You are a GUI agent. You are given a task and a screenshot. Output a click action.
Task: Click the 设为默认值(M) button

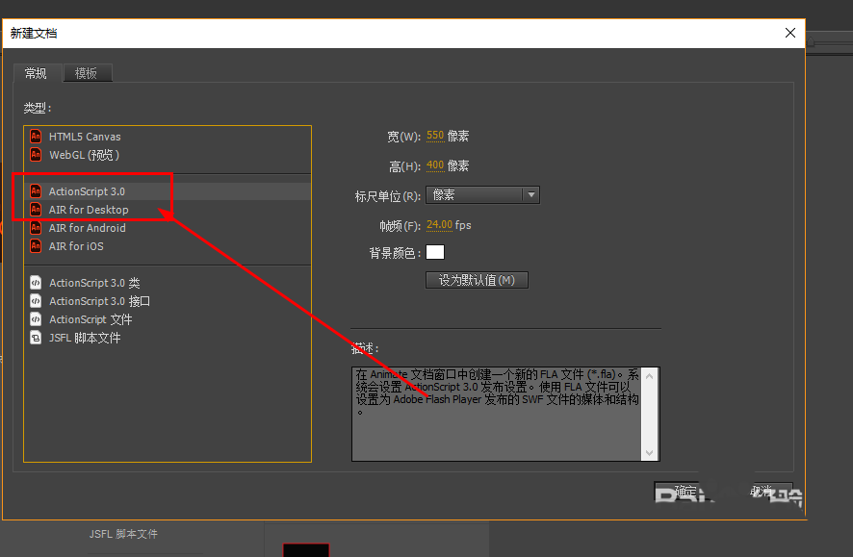tap(477, 280)
